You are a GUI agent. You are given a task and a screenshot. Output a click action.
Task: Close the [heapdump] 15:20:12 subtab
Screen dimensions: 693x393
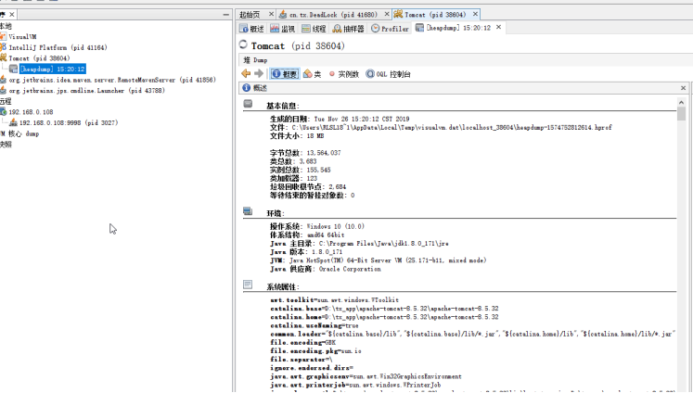[498, 28]
